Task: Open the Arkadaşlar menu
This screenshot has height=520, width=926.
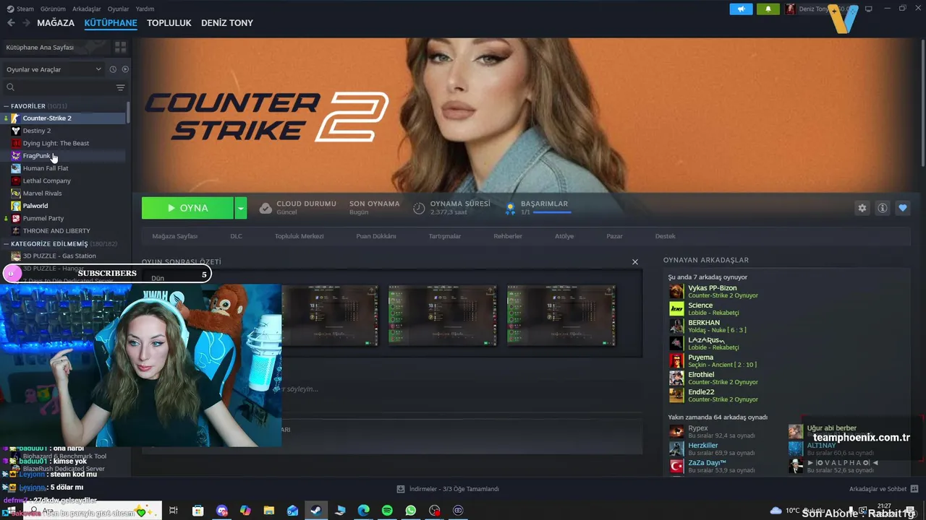Action: coord(87,9)
